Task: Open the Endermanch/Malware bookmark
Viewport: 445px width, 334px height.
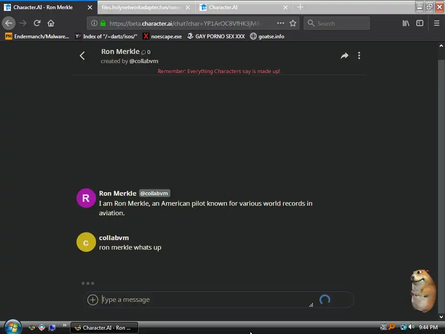Action: [37, 37]
